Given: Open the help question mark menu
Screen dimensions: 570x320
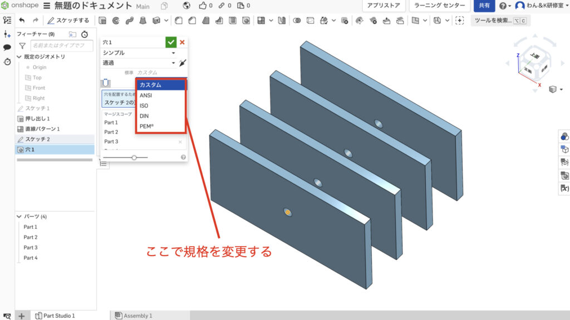Looking at the screenshot, I should pyautogui.click(x=504, y=6).
